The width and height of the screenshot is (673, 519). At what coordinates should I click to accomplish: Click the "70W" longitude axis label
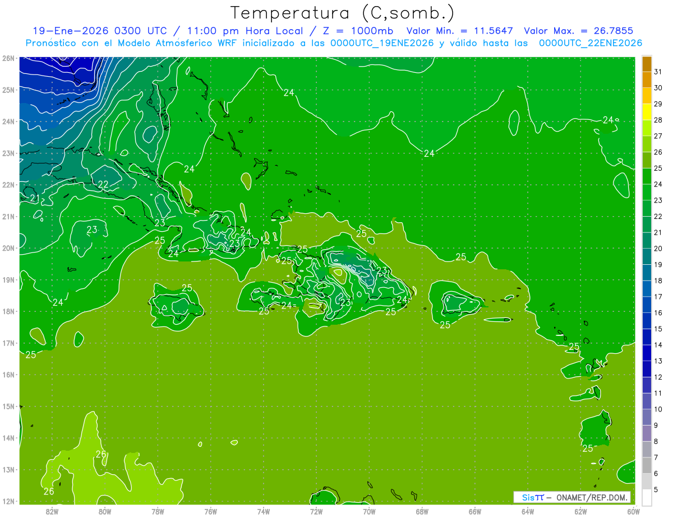[369, 511]
